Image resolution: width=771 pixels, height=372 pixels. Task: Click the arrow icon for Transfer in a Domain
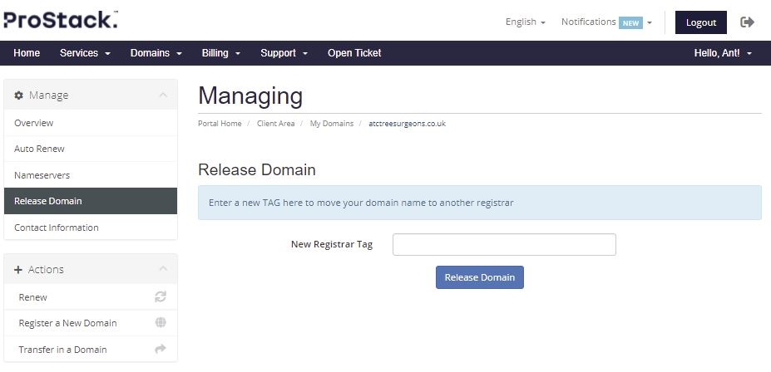[x=161, y=349]
